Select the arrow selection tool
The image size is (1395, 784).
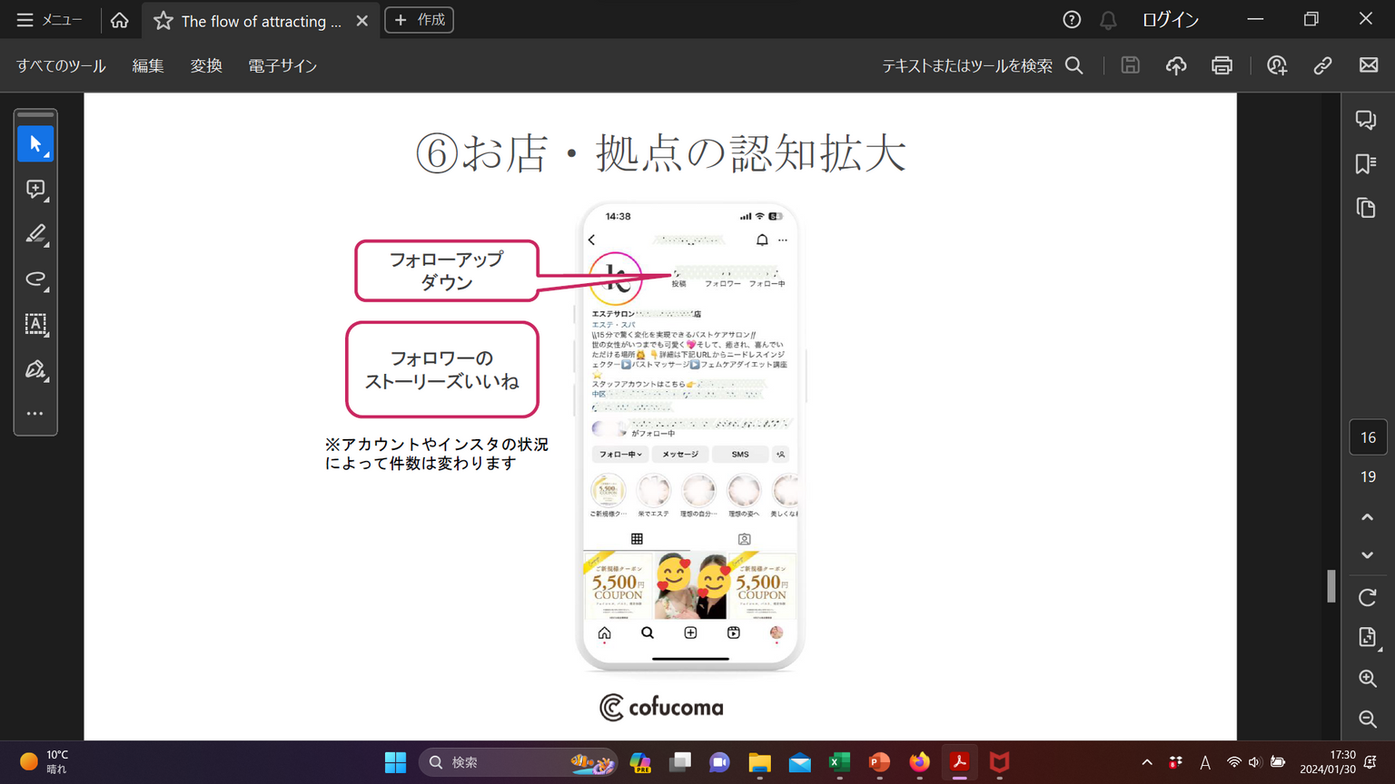tap(35, 144)
